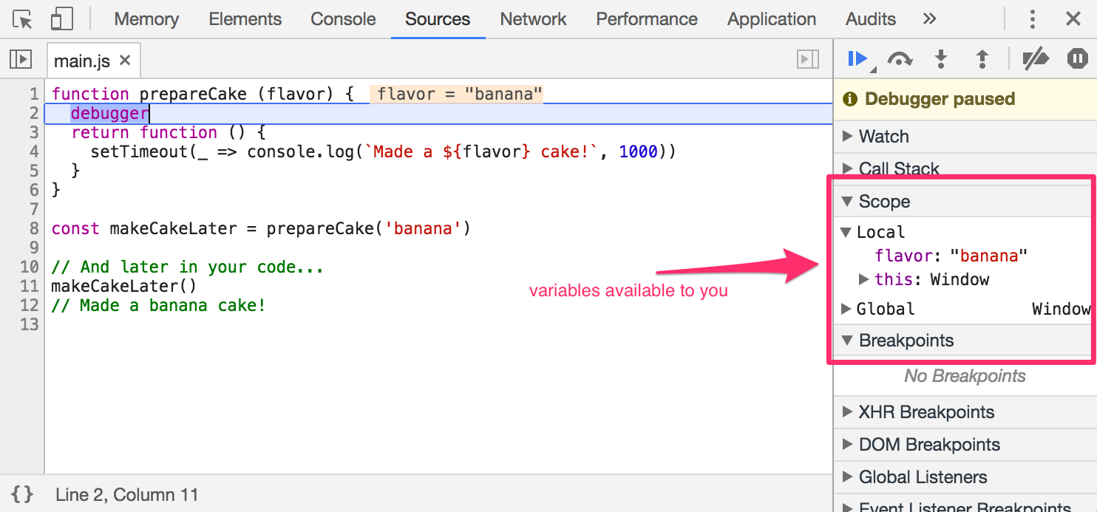Switch to the Console tab
Viewport: 1097px width, 512px height.
click(343, 18)
